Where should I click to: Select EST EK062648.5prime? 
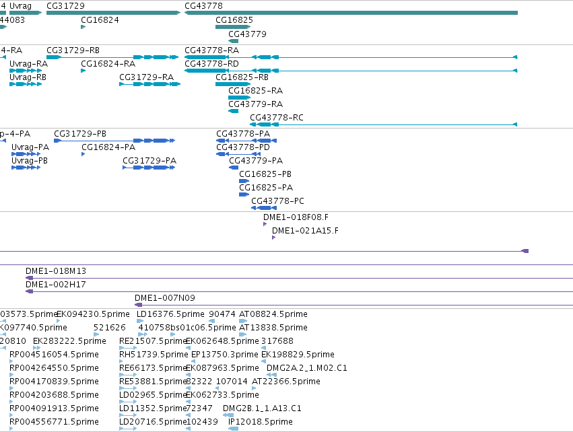(x=188, y=348)
